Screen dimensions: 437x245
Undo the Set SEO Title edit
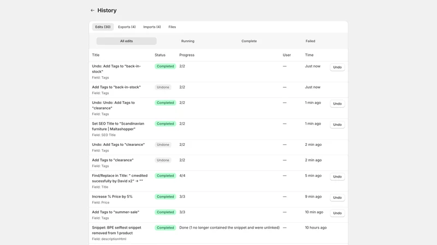337,125
